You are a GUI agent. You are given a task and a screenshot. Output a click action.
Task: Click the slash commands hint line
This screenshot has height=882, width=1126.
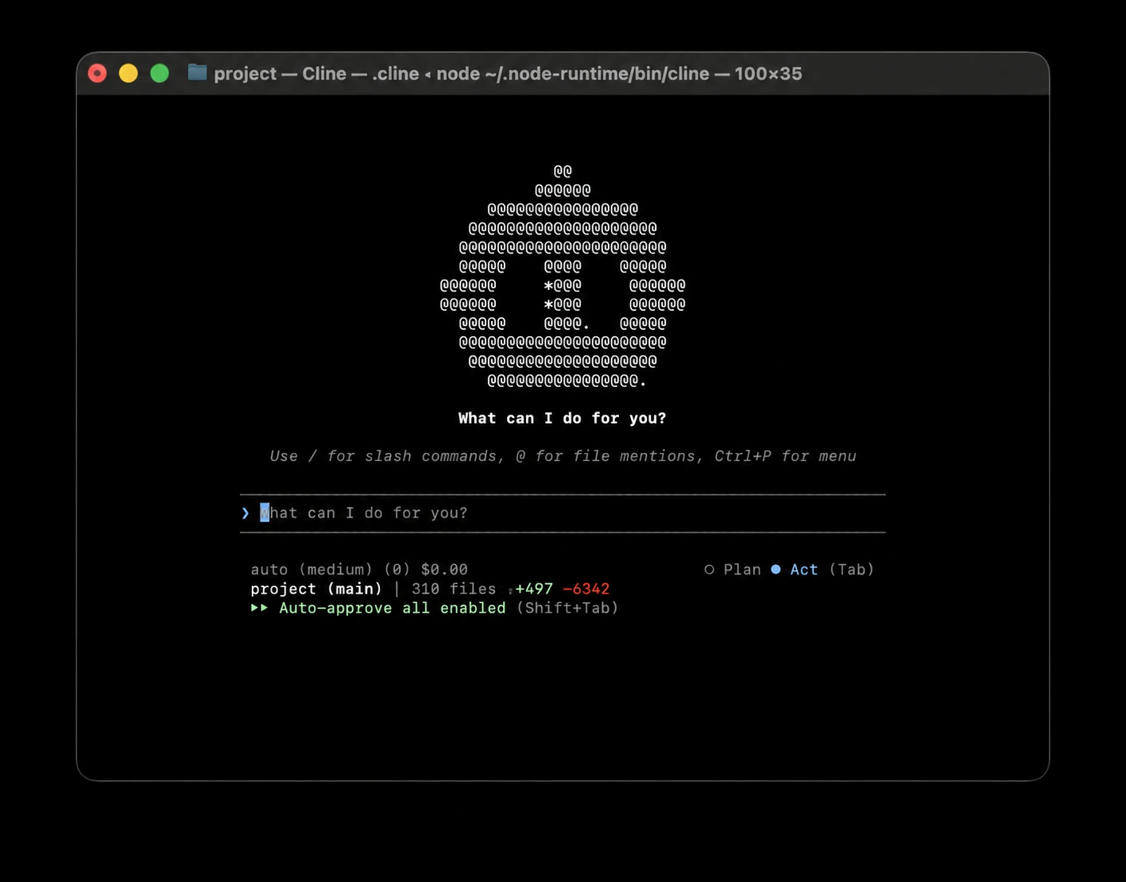[563, 456]
